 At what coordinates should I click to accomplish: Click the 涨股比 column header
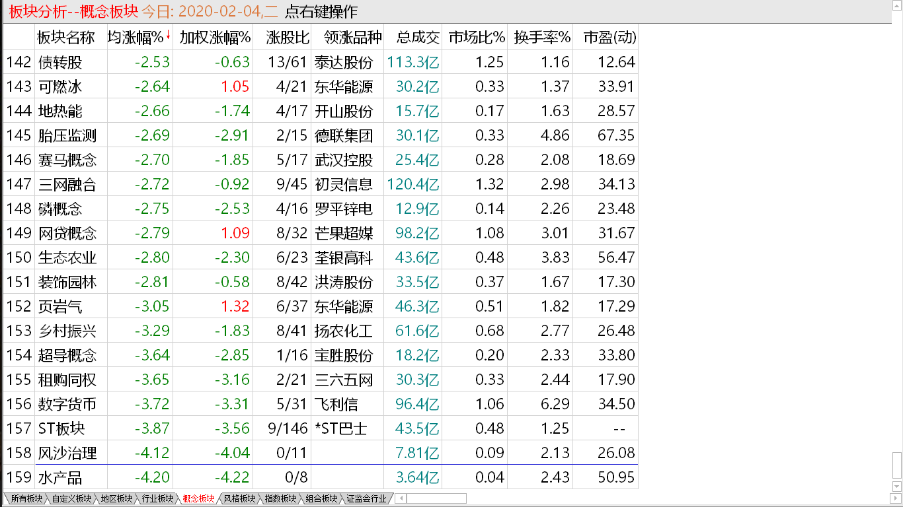click(287, 37)
